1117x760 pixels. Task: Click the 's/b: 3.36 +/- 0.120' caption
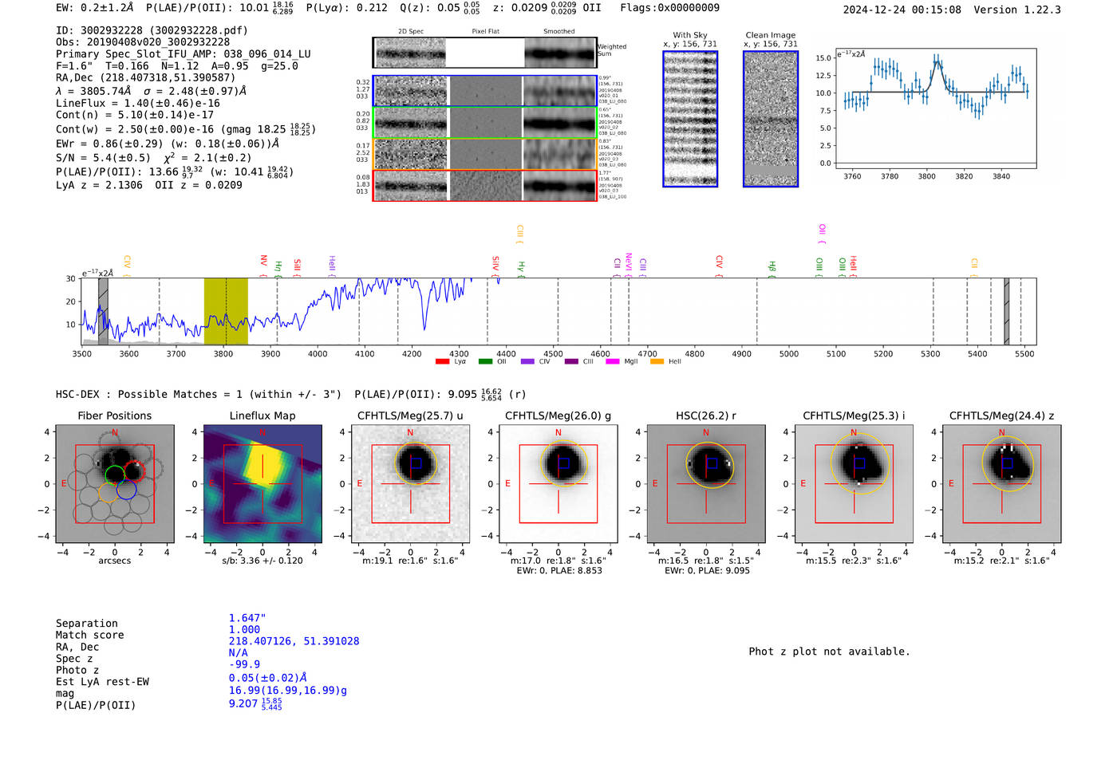click(x=262, y=561)
